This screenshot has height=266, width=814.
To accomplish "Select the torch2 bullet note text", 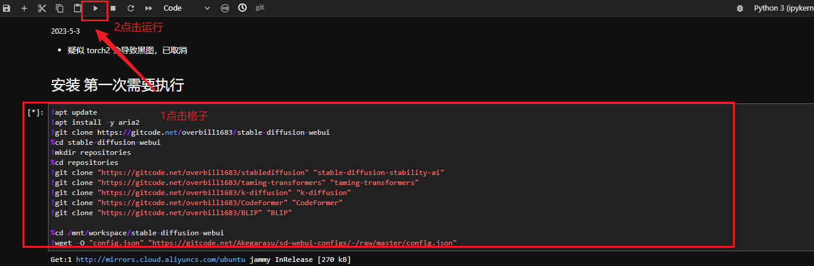I will (x=127, y=50).
